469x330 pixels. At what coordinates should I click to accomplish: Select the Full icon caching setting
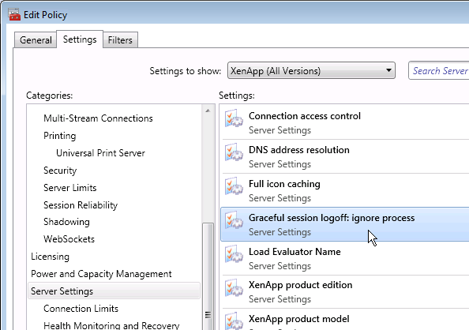[345, 190]
